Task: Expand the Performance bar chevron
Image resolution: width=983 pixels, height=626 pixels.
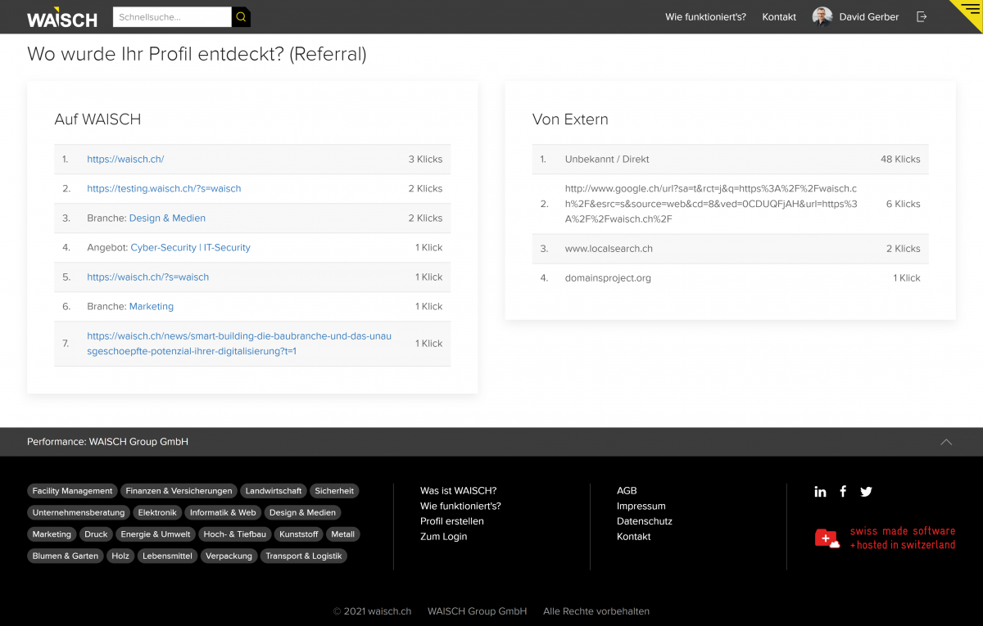Action: tap(946, 442)
